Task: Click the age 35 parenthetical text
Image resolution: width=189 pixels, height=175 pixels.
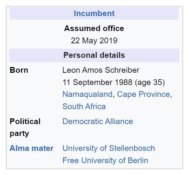Action: [150, 82]
